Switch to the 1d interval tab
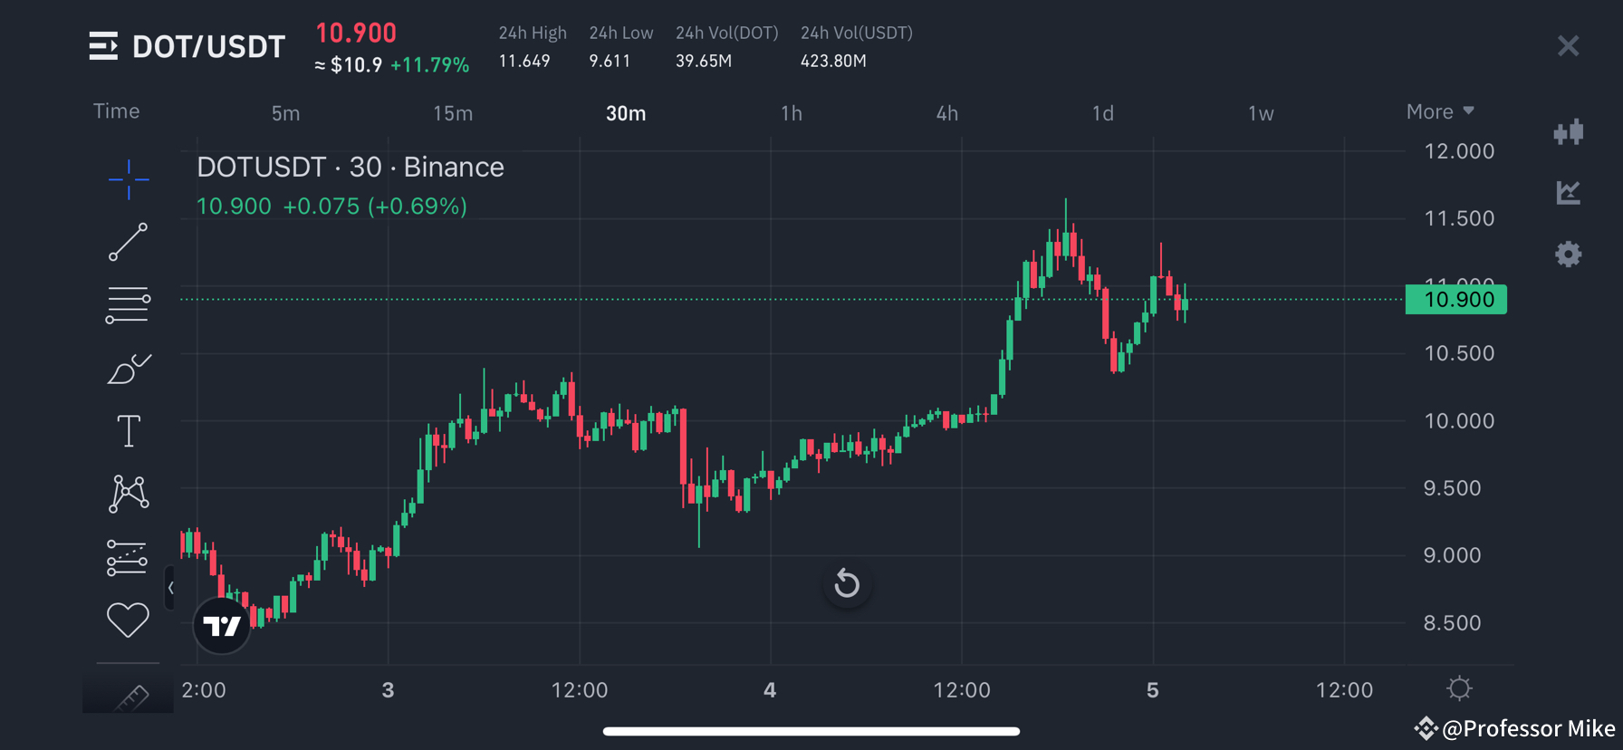The height and width of the screenshot is (750, 1623). (1102, 113)
